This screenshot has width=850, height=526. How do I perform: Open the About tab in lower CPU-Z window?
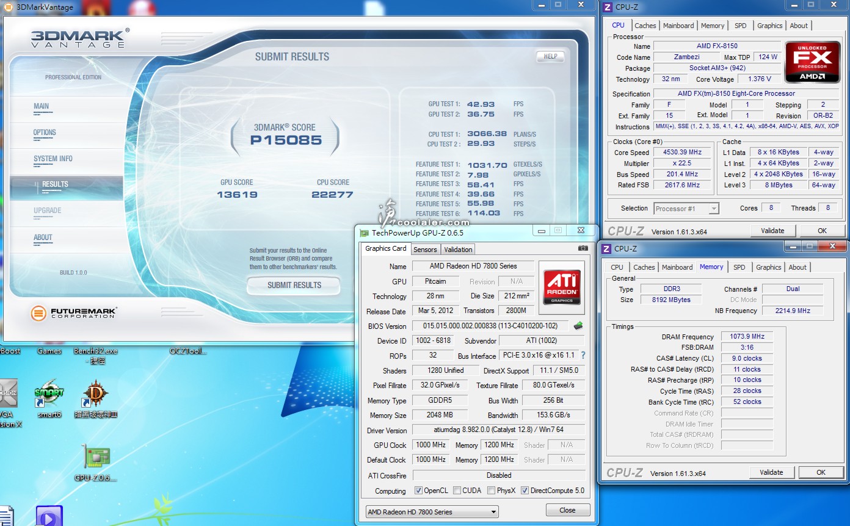(797, 267)
